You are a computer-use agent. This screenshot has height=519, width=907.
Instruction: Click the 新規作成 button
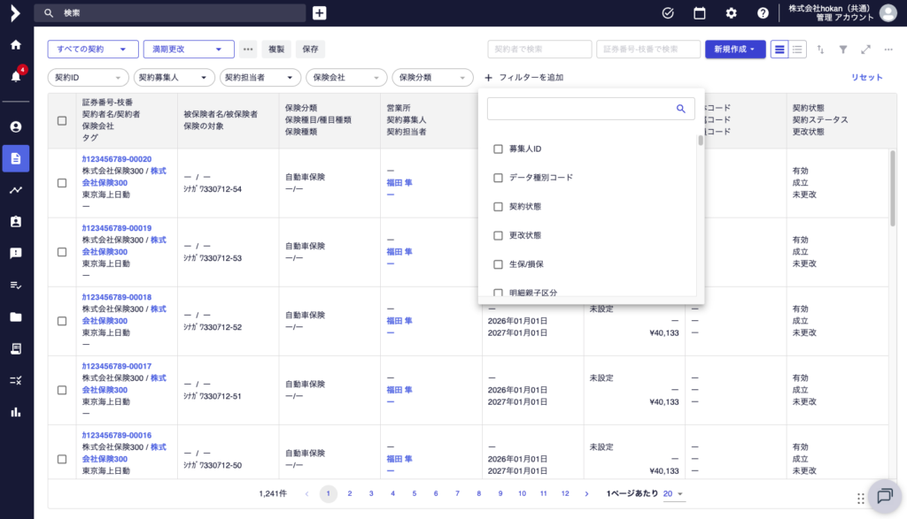pyautogui.click(x=735, y=50)
